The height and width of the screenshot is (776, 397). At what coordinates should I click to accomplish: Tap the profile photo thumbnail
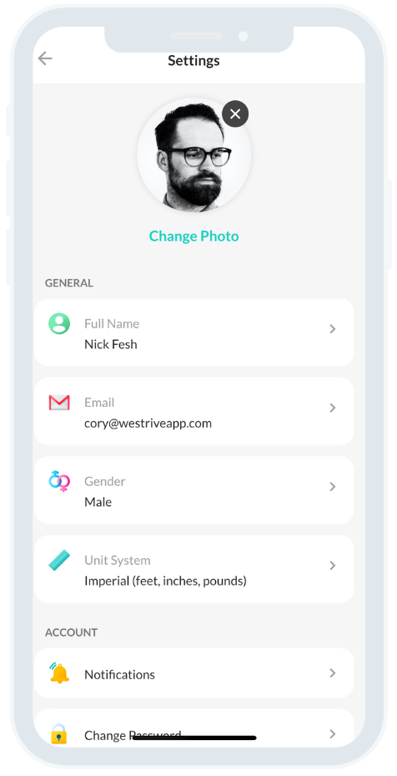[x=193, y=155]
